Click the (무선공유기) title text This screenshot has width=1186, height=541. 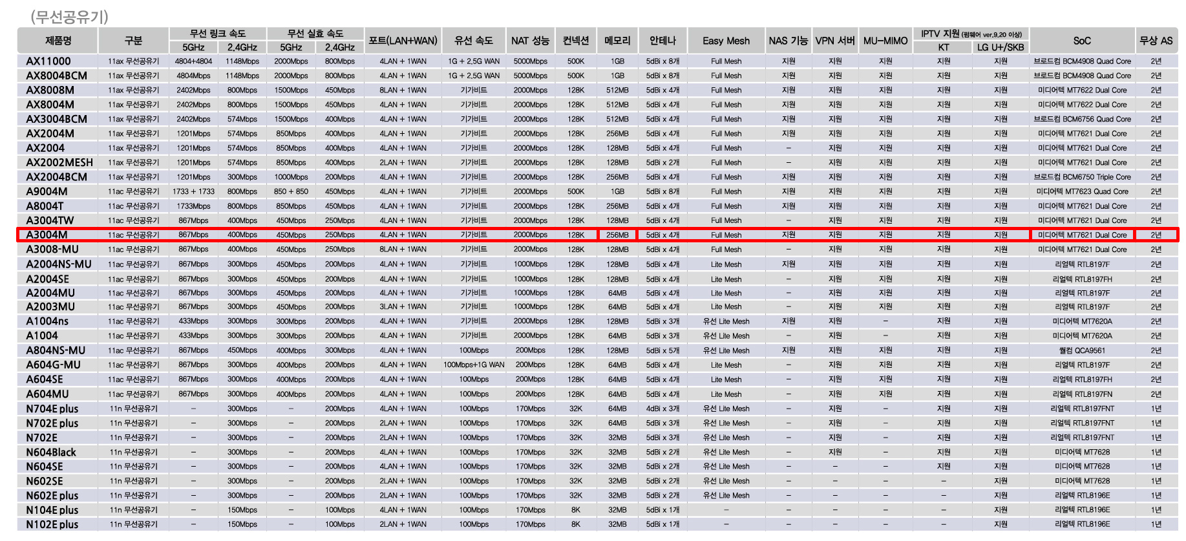click(69, 16)
